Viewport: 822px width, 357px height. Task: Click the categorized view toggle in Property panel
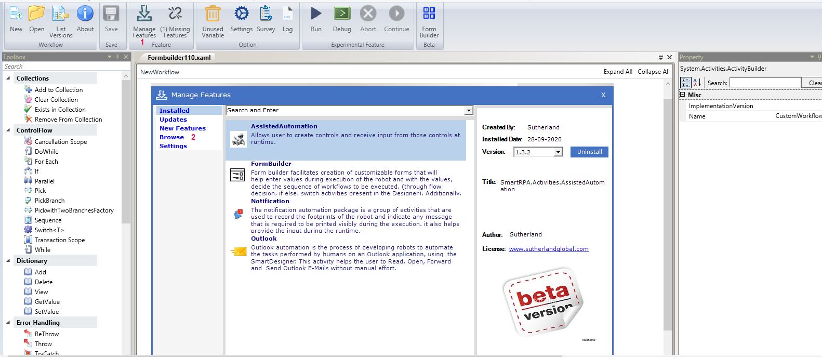(x=686, y=83)
